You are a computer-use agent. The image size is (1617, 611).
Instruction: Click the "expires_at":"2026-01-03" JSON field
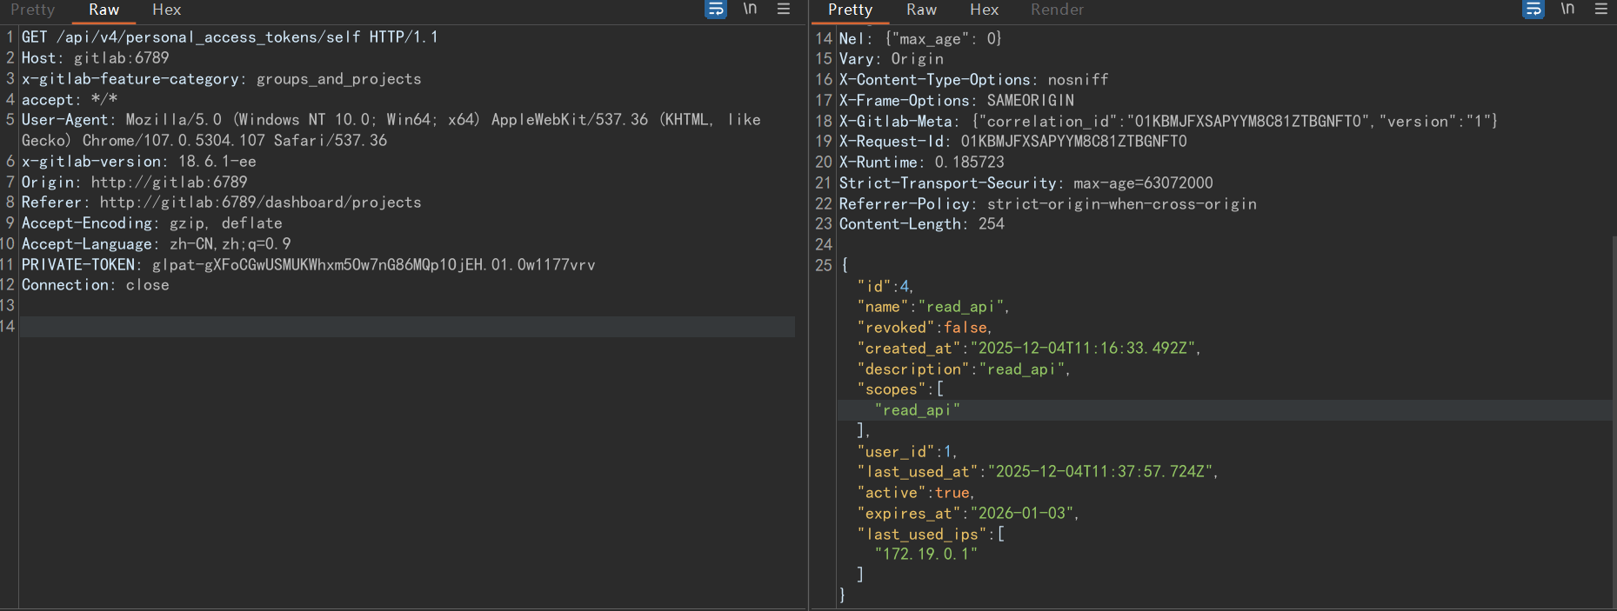968,514
